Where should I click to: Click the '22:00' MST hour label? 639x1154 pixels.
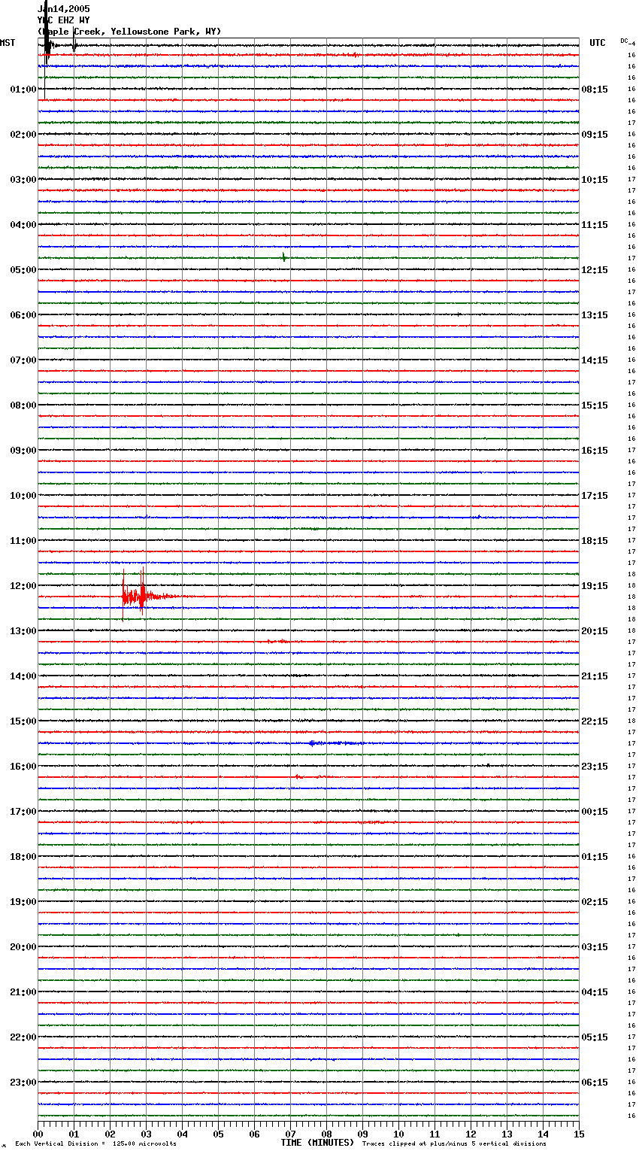click(23, 1037)
